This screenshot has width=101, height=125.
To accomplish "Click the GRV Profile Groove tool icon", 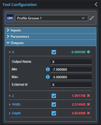I will click(10, 18).
